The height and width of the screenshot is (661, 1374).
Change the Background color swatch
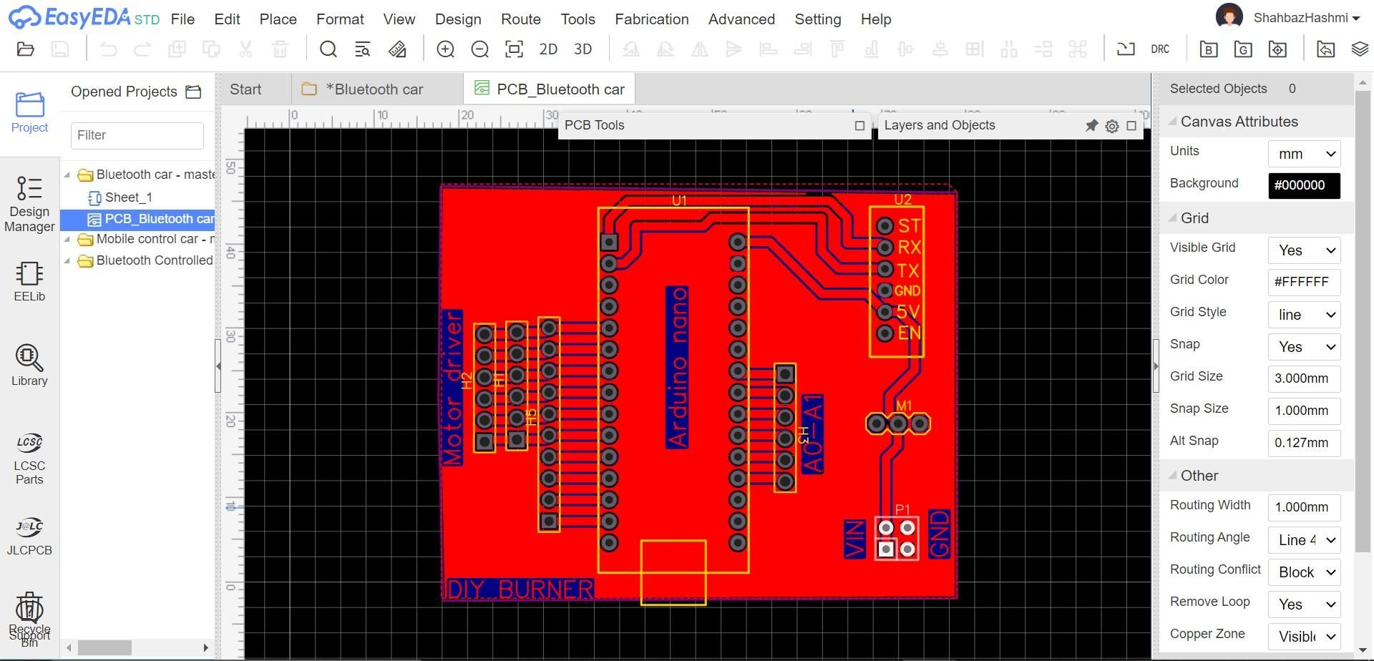pos(1302,185)
